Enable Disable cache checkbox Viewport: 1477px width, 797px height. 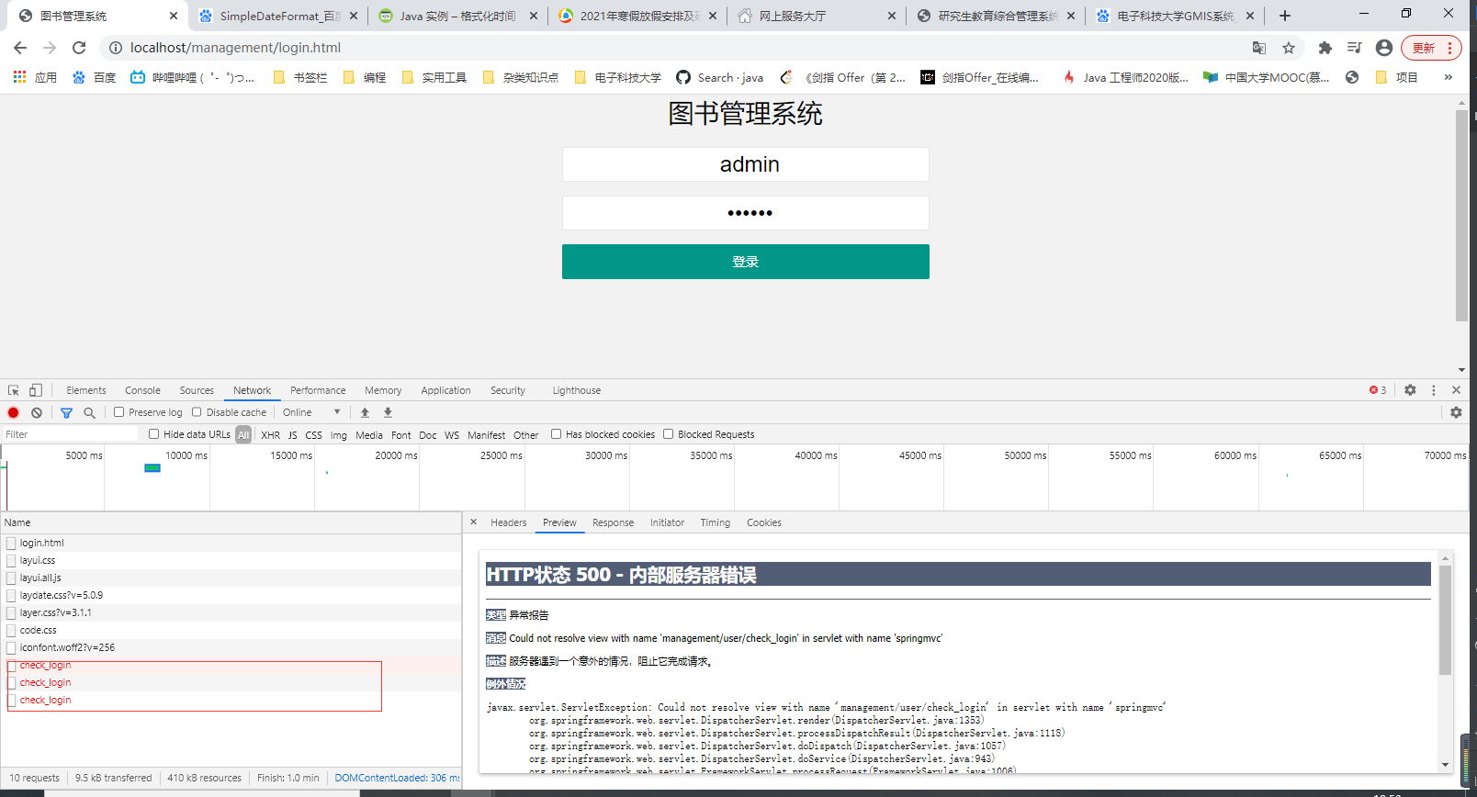[197, 412]
